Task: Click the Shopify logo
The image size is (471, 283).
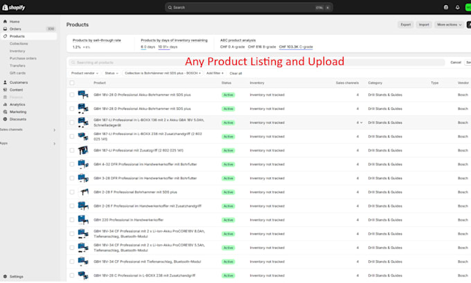Action: (14, 8)
